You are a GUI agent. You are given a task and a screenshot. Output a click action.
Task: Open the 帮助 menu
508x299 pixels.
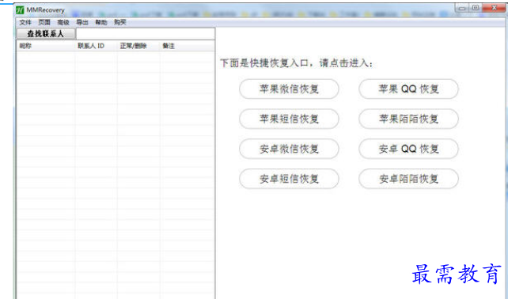tap(101, 22)
